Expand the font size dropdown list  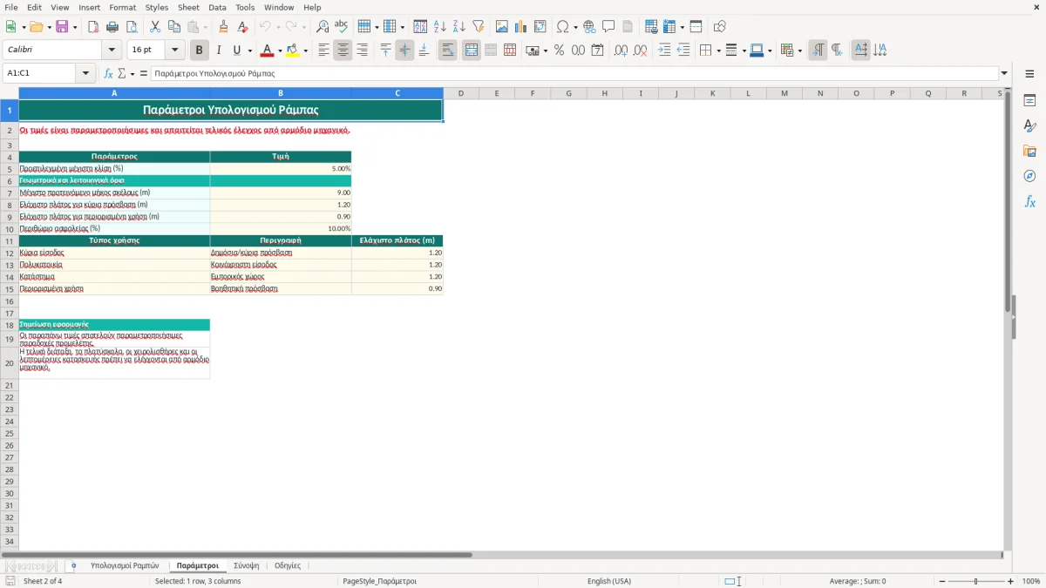click(x=175, y=51)
